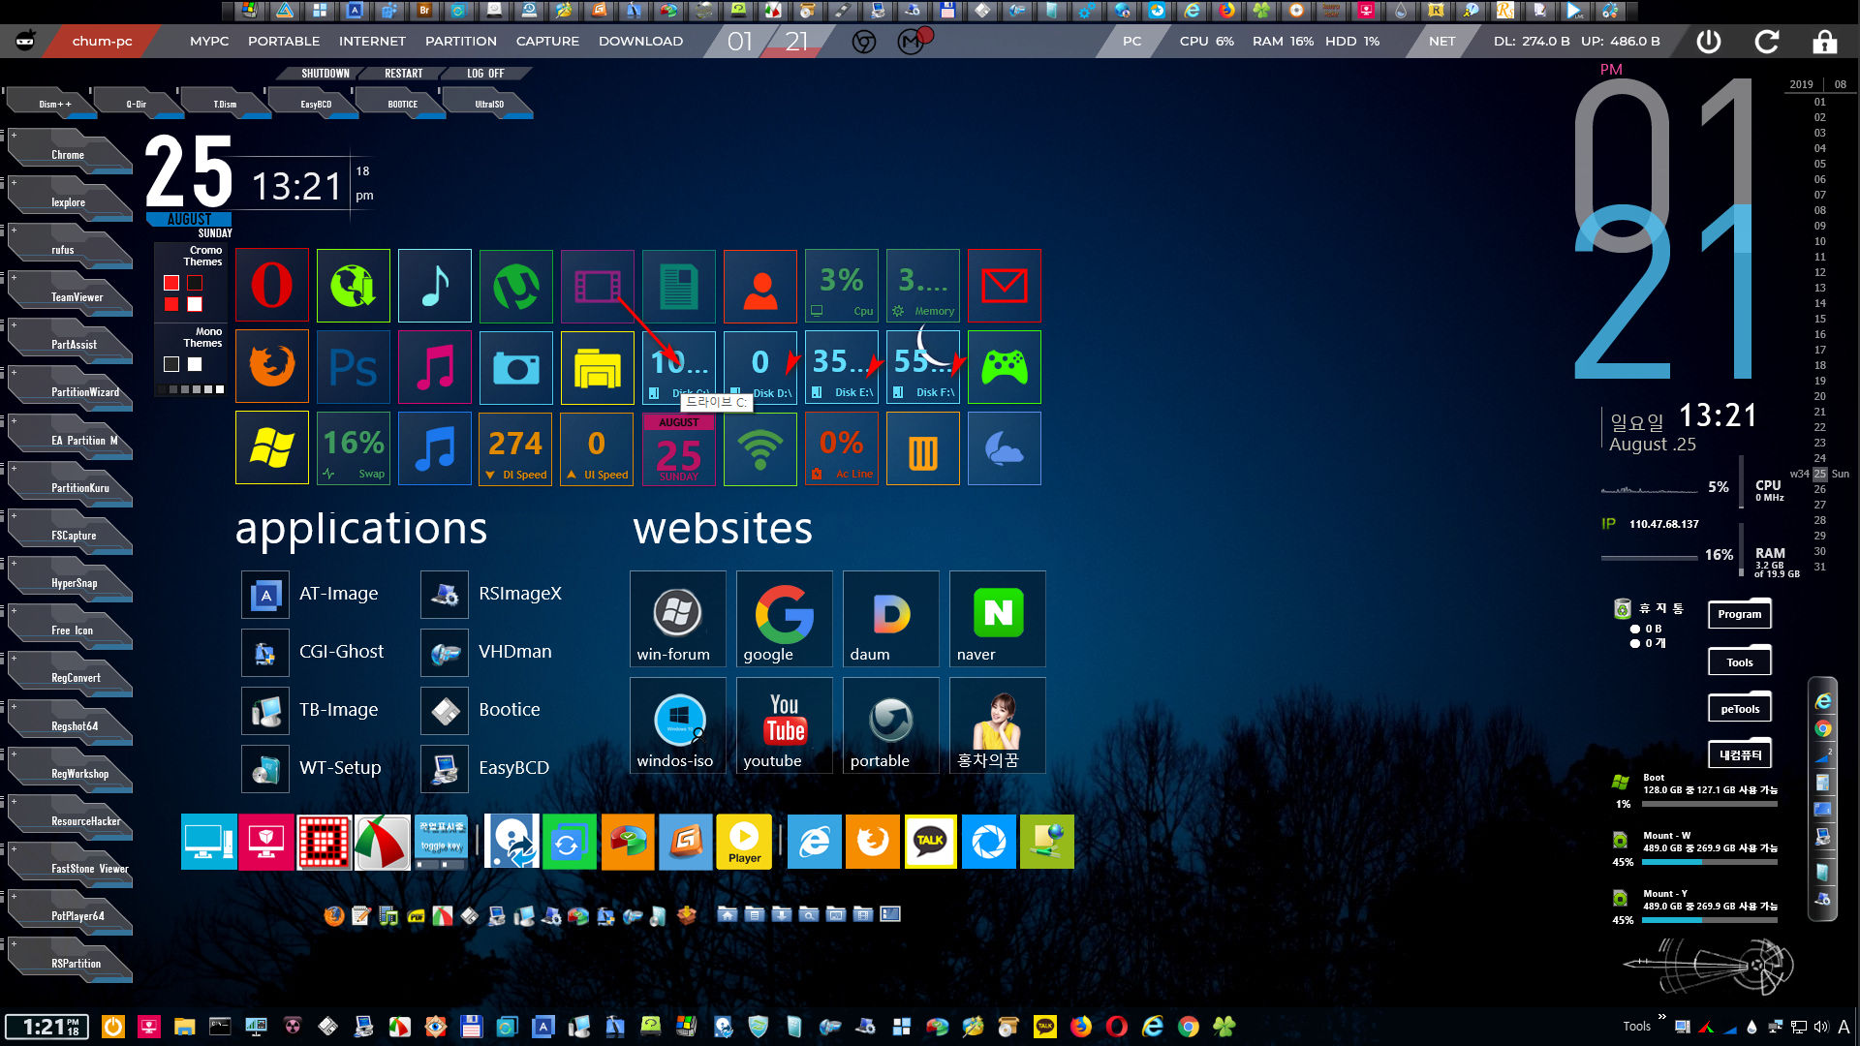Open the google website tile
The width and height of the screenshot is (1860, 1046).
point(785,619)
